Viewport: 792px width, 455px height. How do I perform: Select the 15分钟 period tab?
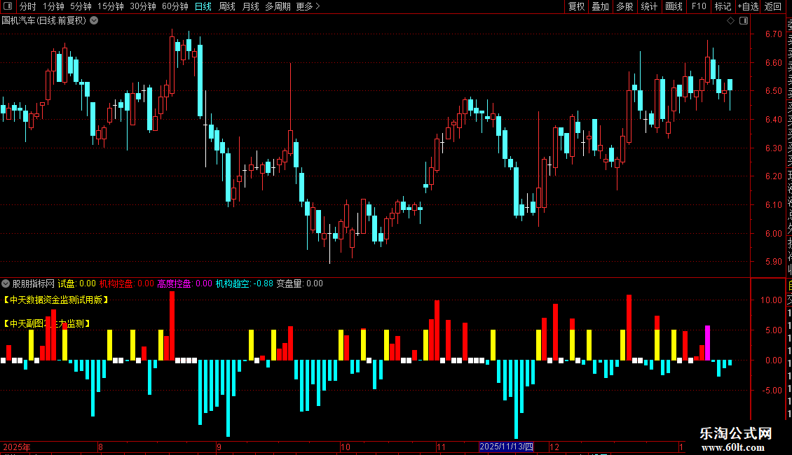tap(111, 6)
